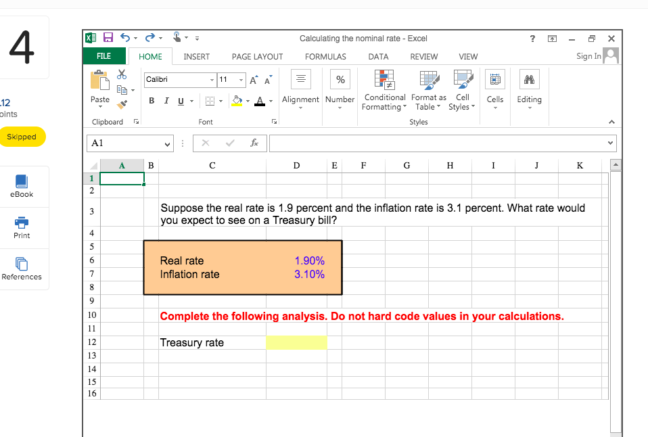Switch to the FORMULAS ribbon tab
648x437 pixels.
tap(325, 57)
